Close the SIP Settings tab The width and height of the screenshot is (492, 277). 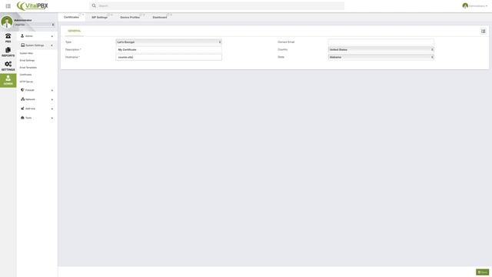(x=111, y=15)
